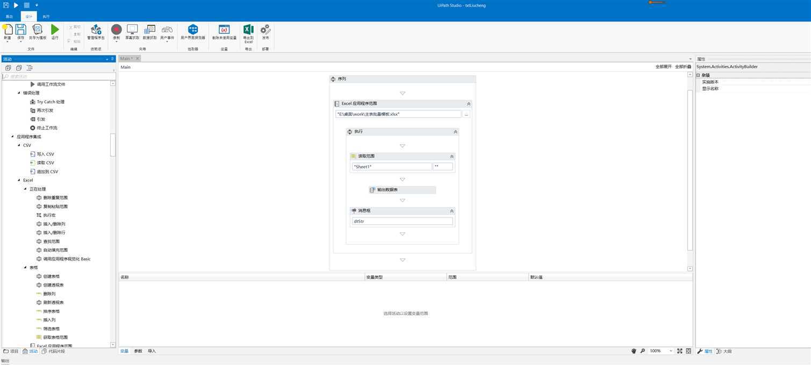Screen dimensions: 811x365
Task: Collapse the Excel 应用程序范围 activity
Action: [468, 104]
